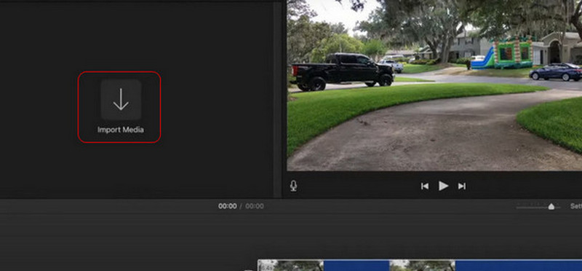Click the Import Media text label
This screenshot has height=271, width=582.
pos(120,130)
